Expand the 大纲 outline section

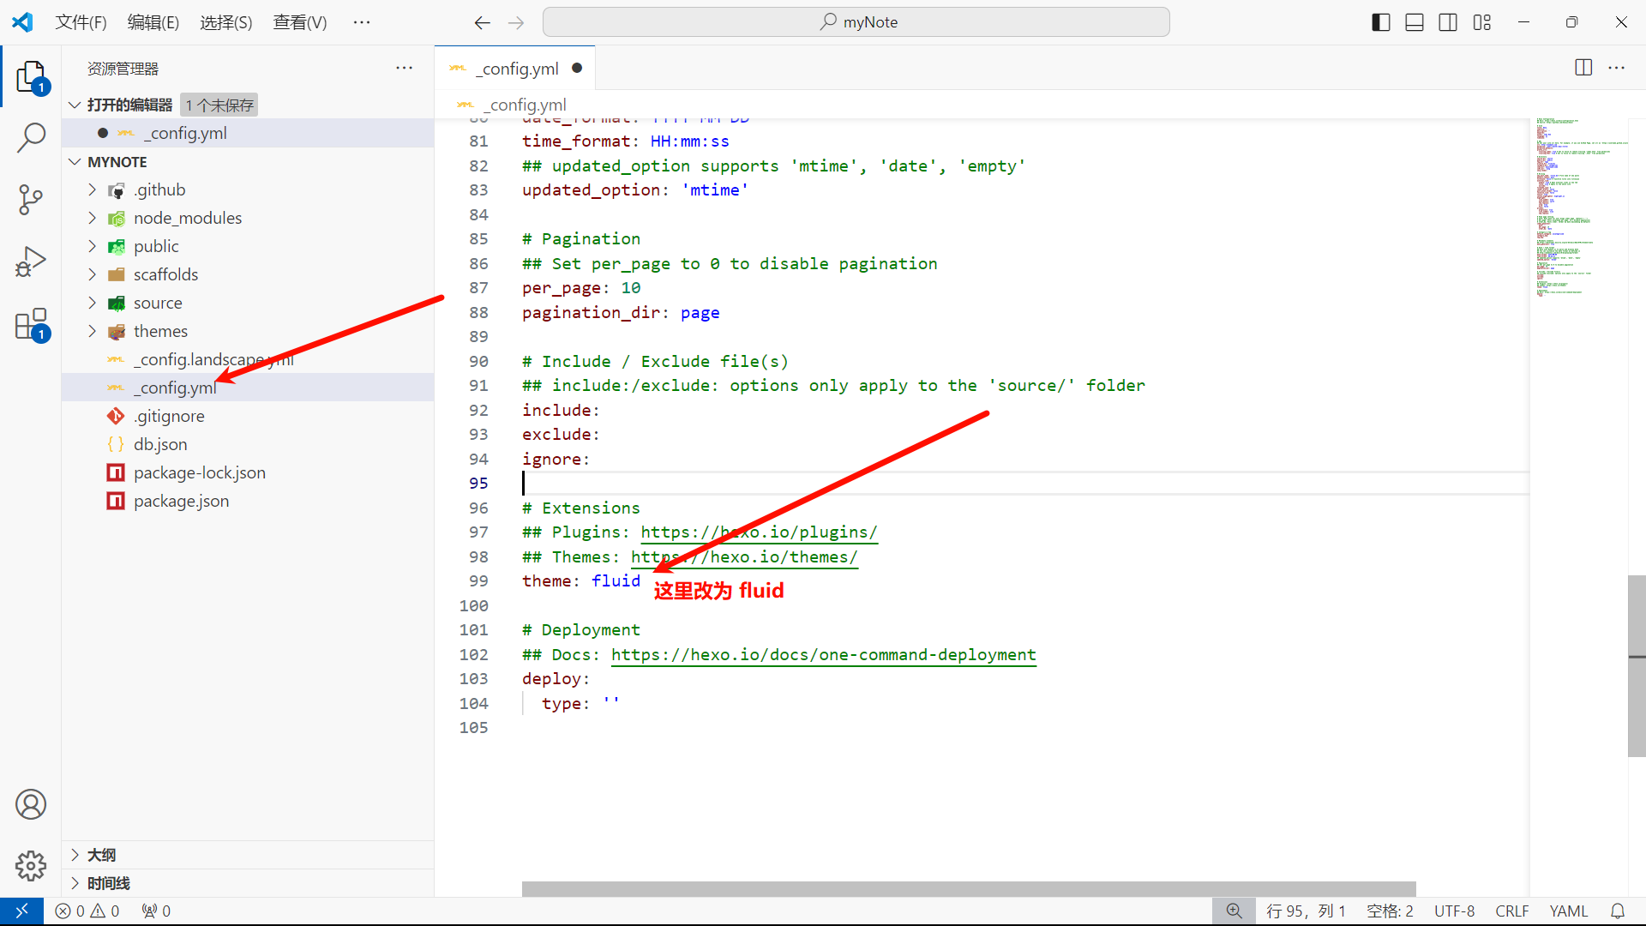(x=101, y=855)
